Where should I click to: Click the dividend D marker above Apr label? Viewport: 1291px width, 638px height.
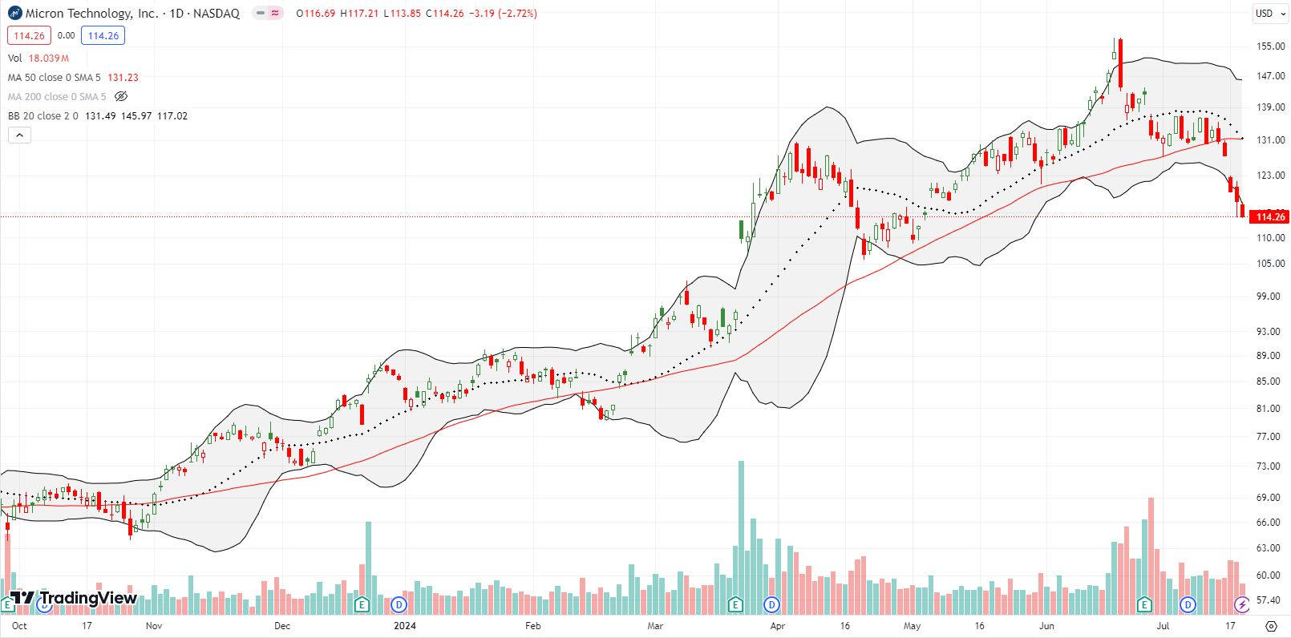point(772,604)
